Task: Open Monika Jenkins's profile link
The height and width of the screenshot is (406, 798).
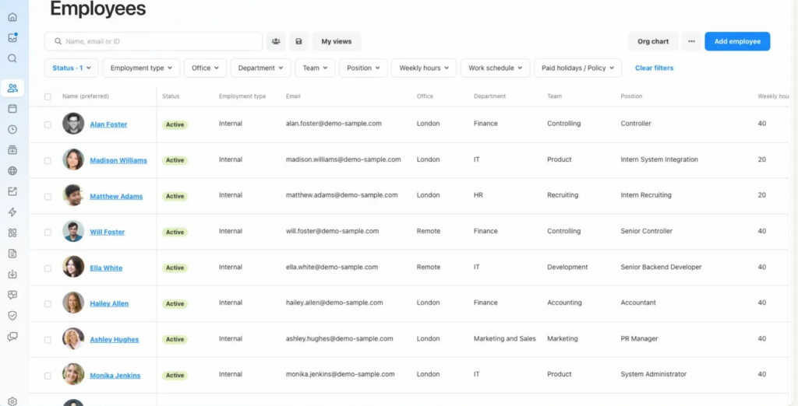Action: point(115,376)
